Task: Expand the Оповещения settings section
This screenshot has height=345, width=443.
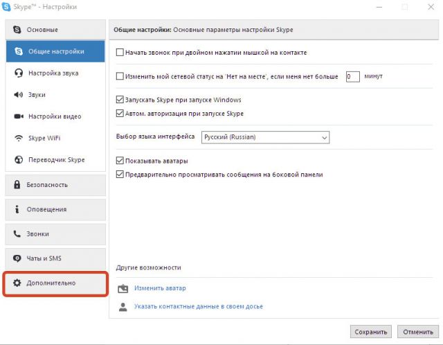Action: pyautogui.click(x=55, y=209)
